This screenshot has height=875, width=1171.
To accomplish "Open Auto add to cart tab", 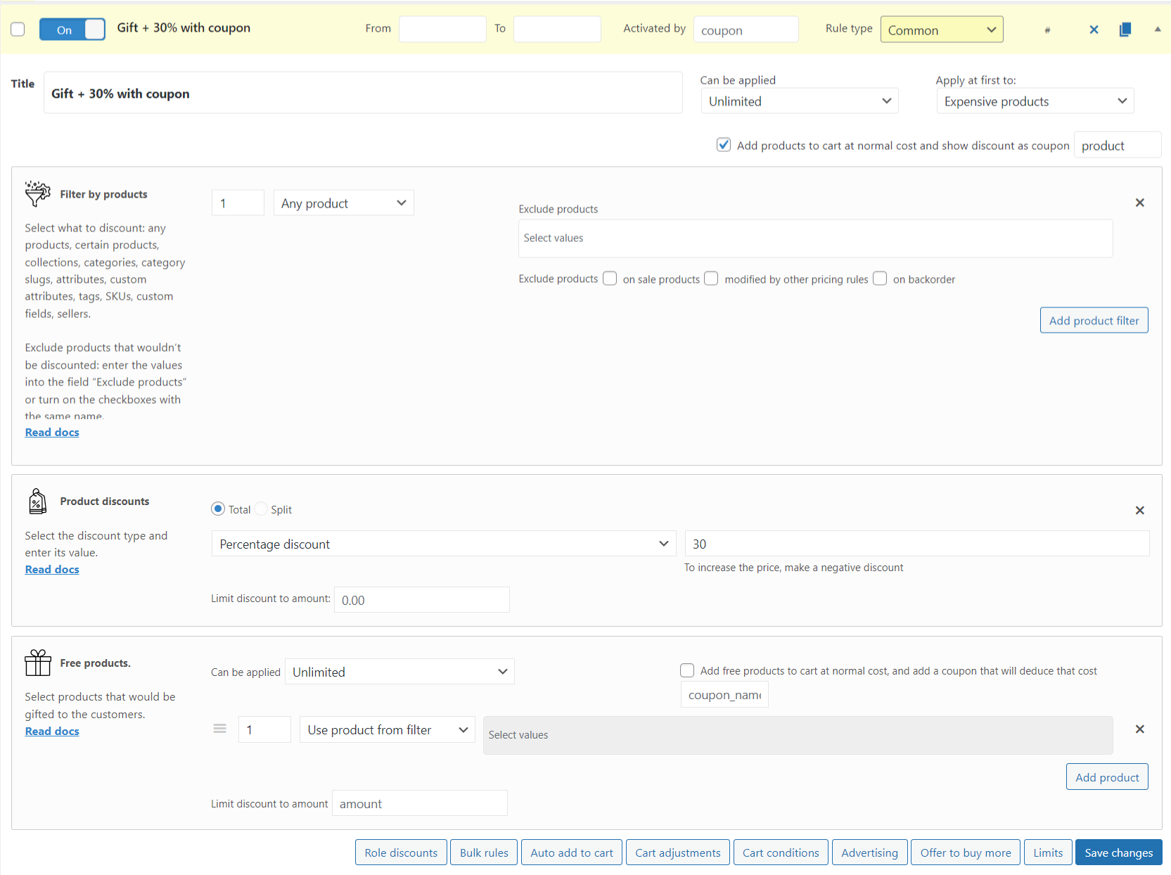I will pos(572,852).
